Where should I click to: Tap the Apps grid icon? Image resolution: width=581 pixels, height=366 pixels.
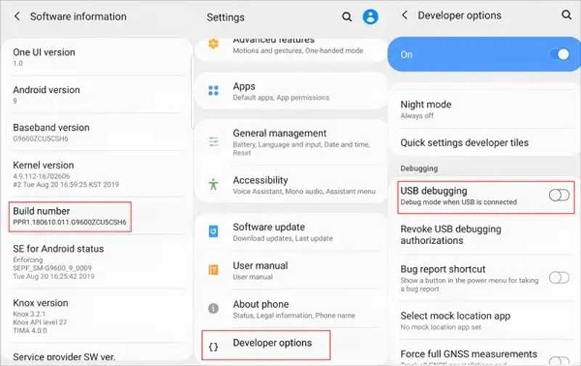[214, 91]
